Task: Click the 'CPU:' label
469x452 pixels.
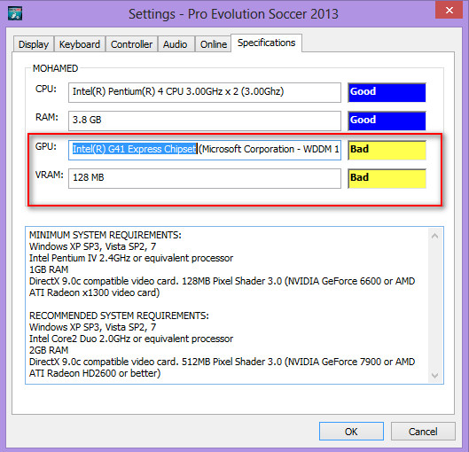Action: [x=46, y=89]
